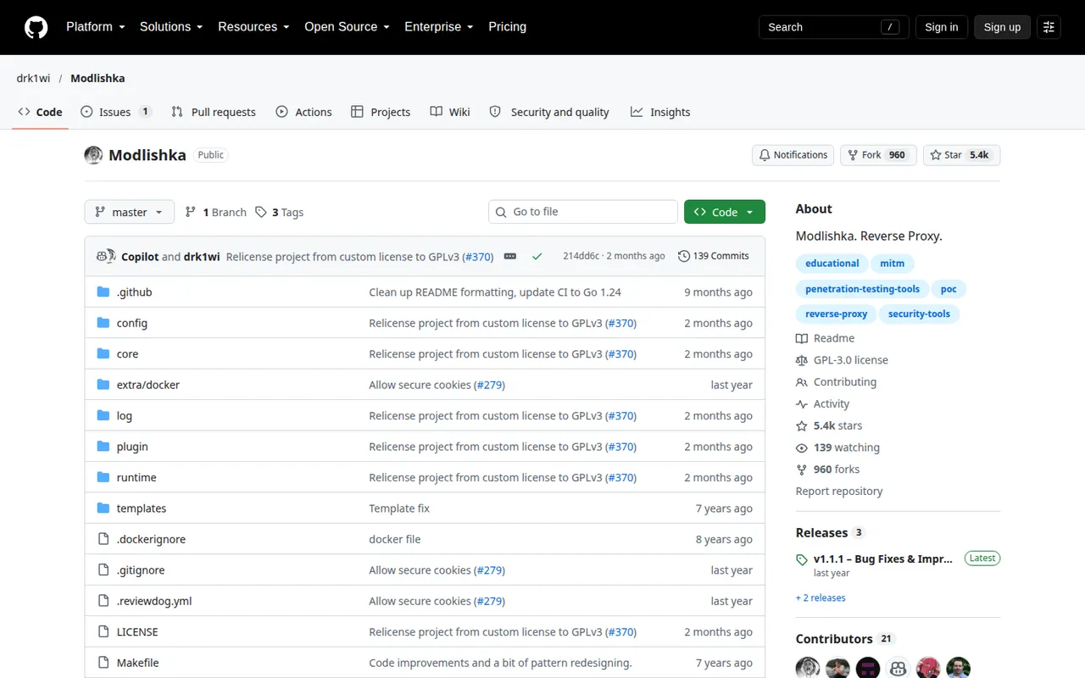Click the drk1wi owner link
Viewport: 1085px width, 678px height.
33,78
